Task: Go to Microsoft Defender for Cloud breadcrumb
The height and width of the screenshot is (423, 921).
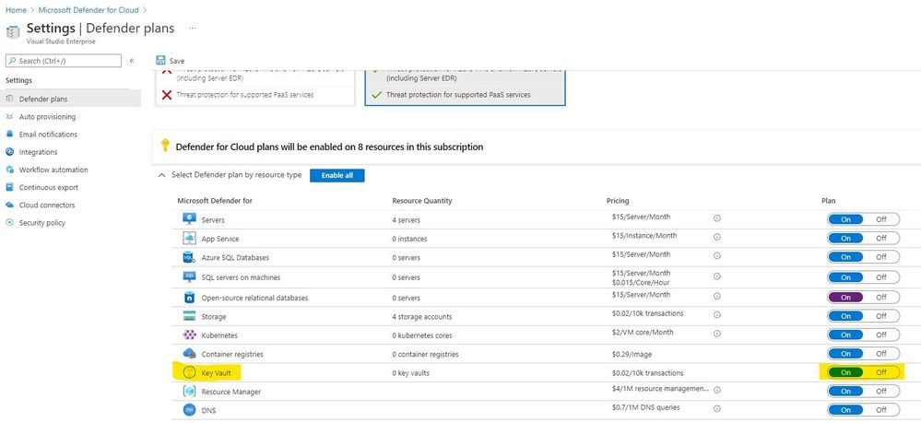Action: (x=89, y=10)
